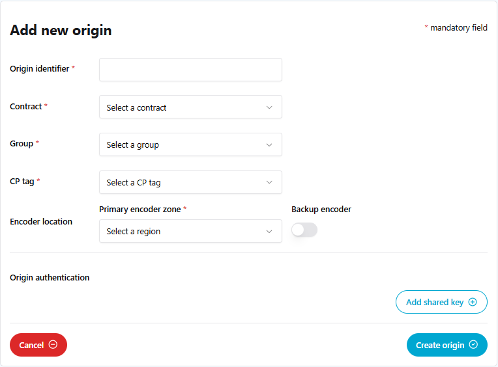Click the minus circle icon on Cancel
The height and width of the screenshot is (367, 498).
(x=53, y=345)
